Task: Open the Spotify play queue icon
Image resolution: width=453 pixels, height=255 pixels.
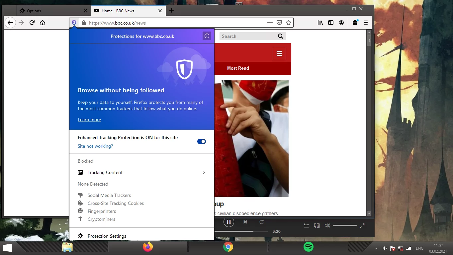Action: [x=307, y=225]
